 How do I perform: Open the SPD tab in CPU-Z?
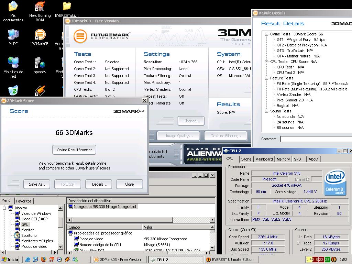coord(297,159)
